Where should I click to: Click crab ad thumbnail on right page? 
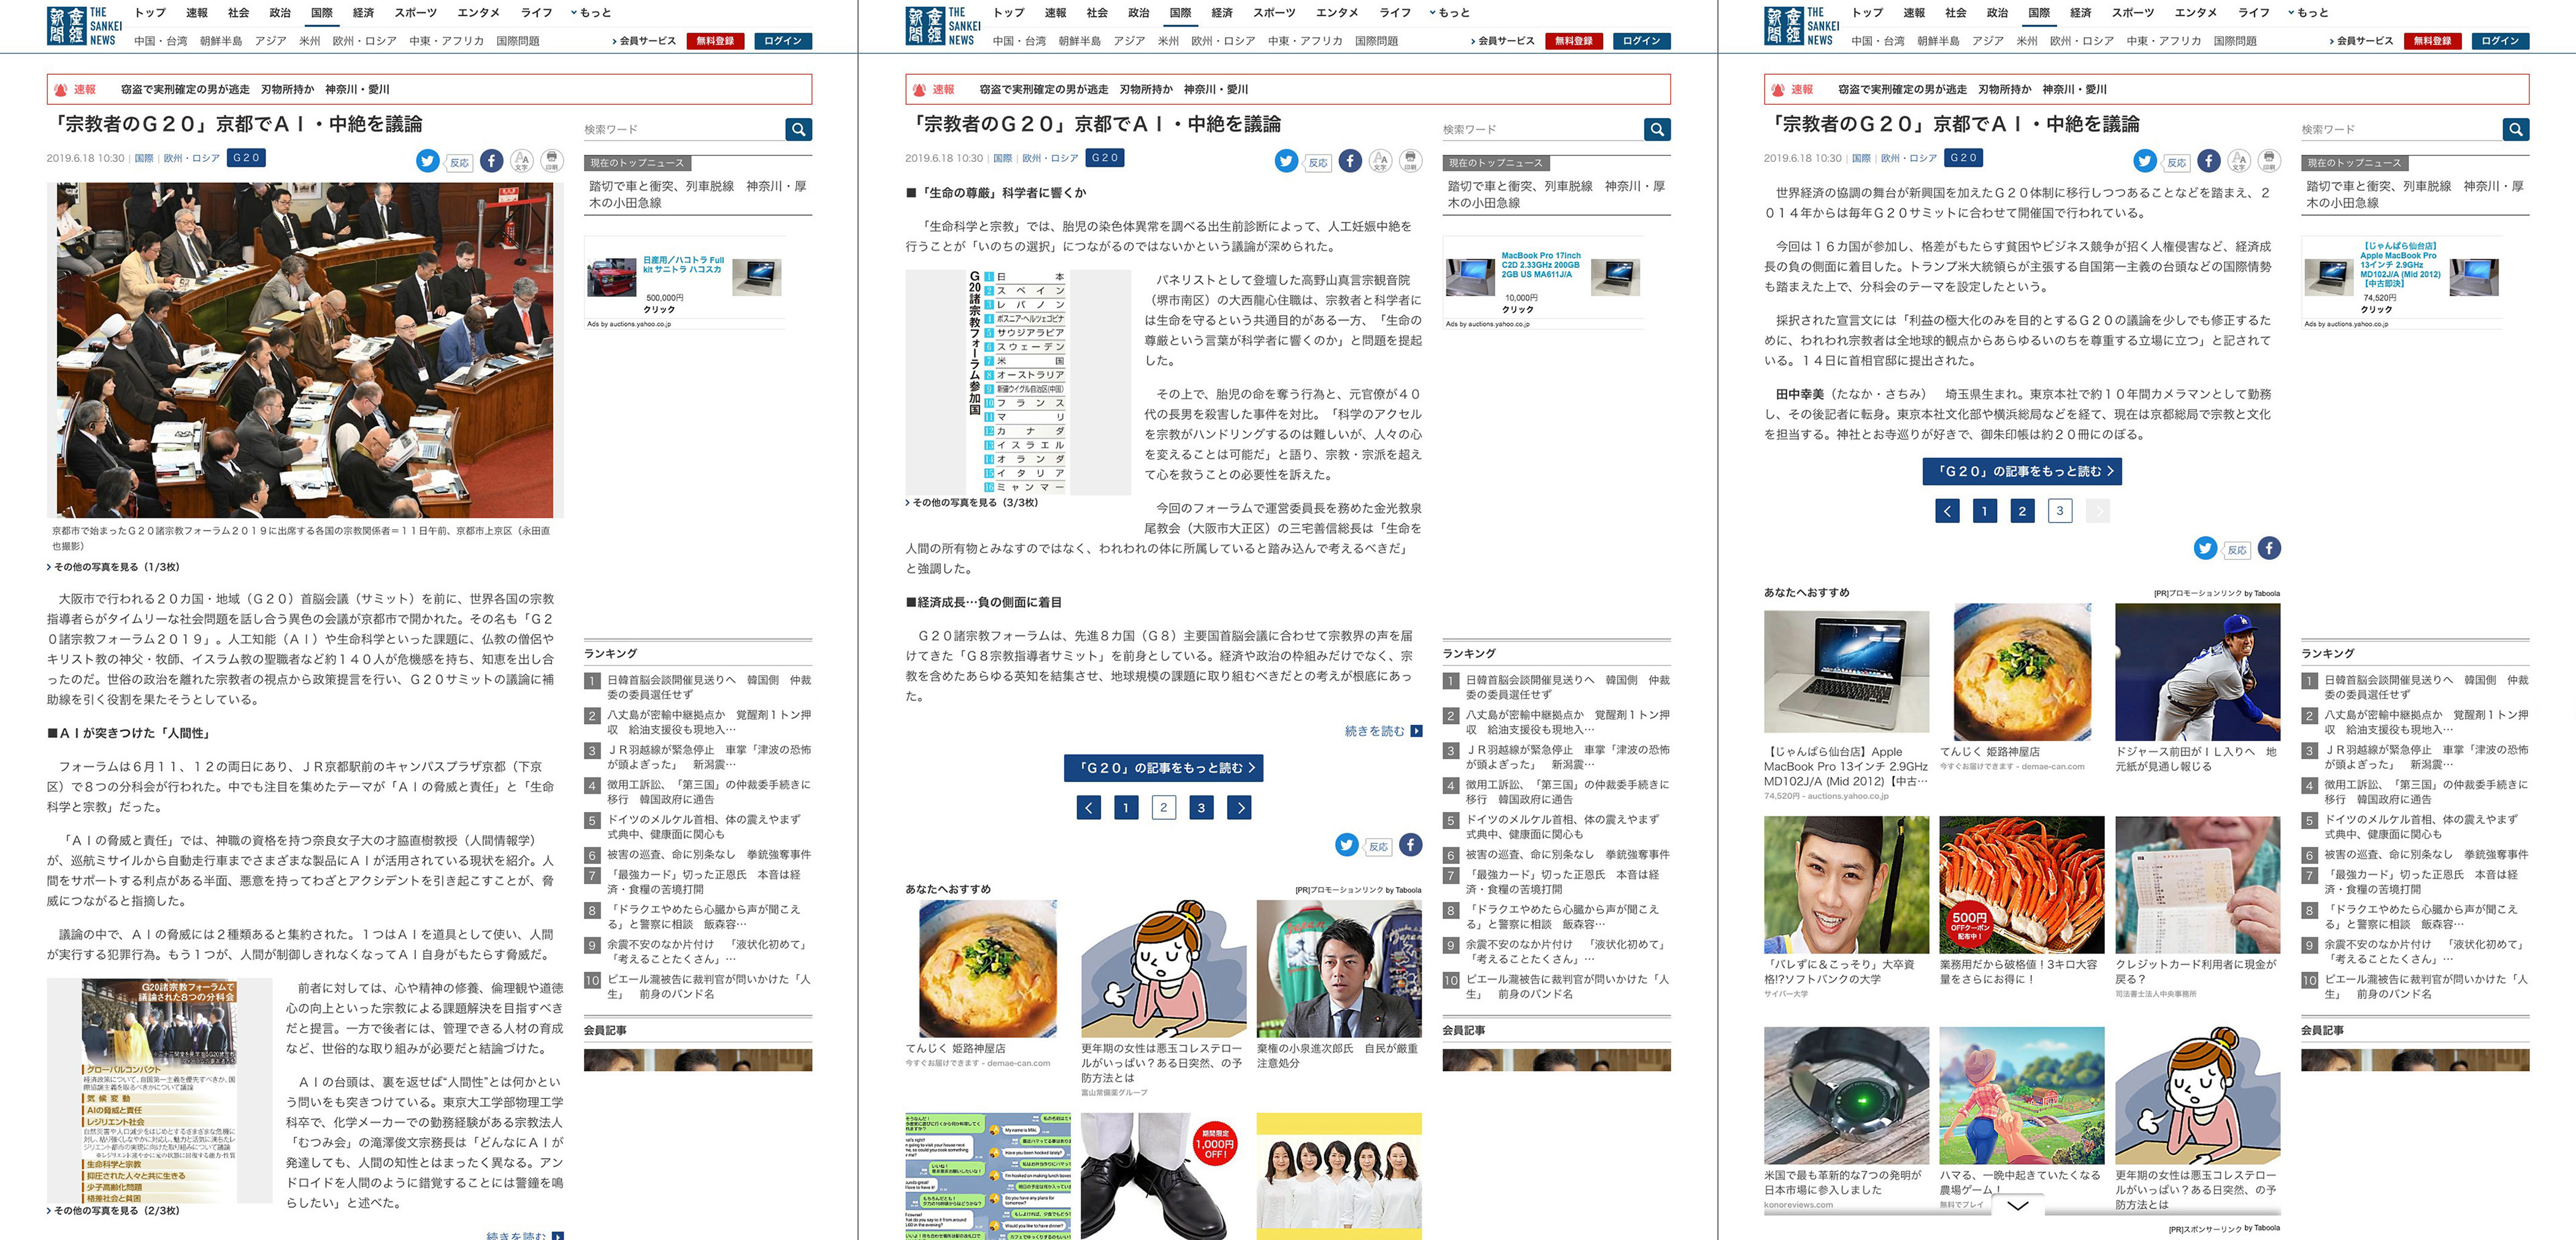[2021, 884]
